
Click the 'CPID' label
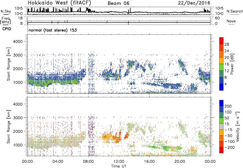(x=7, y=29)
